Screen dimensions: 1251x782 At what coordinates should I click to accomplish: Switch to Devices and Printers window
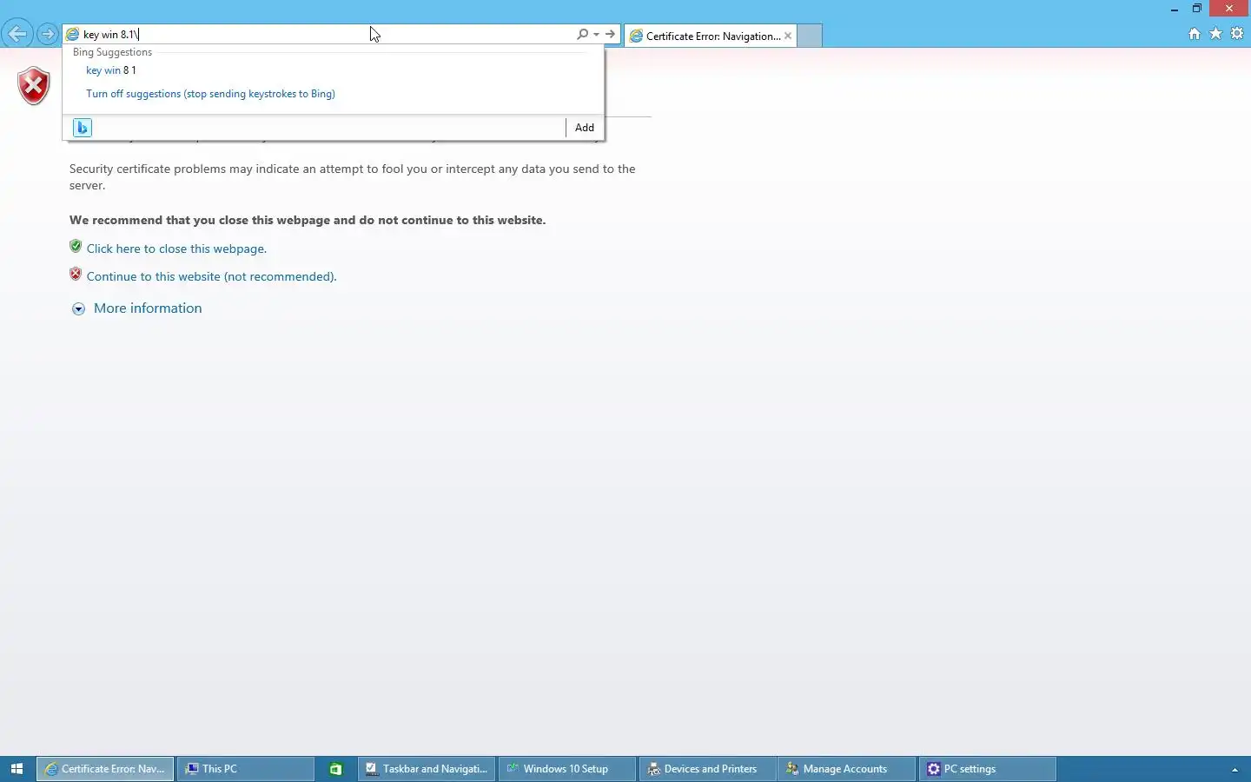(708, 769)
